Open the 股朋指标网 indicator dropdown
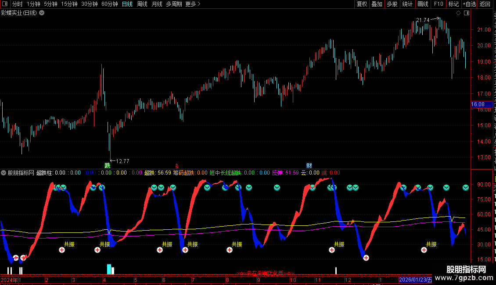The width and height of the screenshot is (496, 285). (x=4, y=173)
